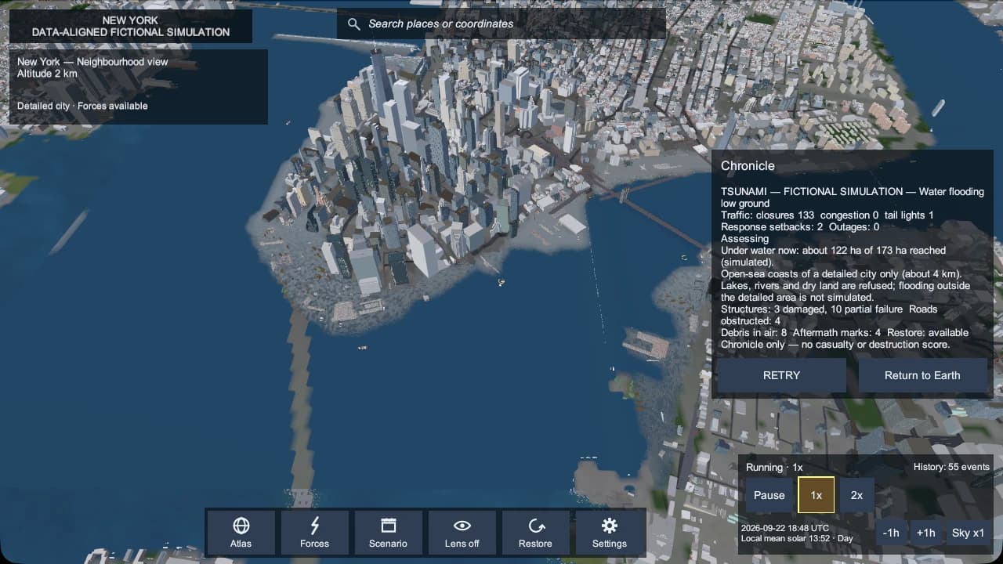The image size is (1003, 564).
Task: Click the RETRY button
Action: (782, 375)
